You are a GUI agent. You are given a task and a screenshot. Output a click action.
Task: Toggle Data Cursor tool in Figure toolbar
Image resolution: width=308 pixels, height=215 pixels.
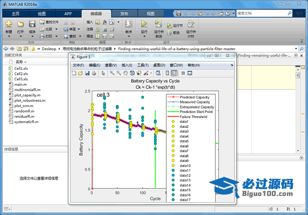pyautogui.click(x=139, y=73)
